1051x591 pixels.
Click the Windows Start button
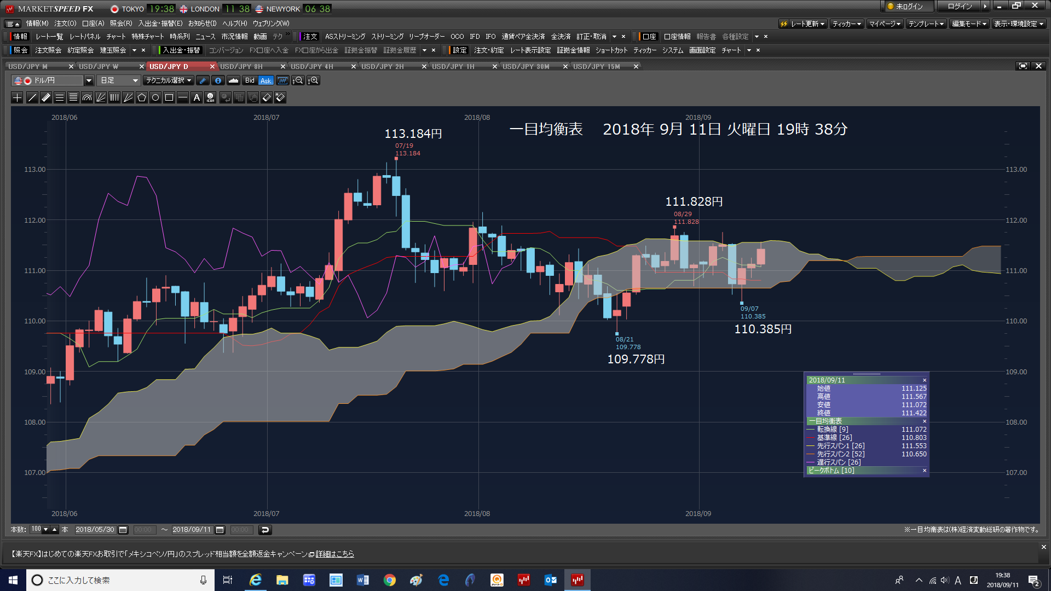13,580
